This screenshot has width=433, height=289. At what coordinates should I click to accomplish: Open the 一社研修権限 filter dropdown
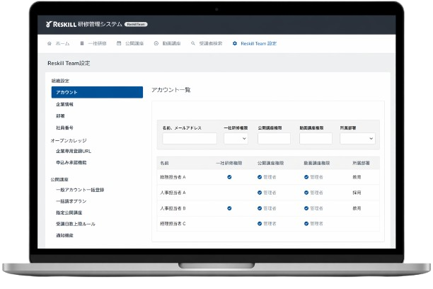(x=236, y=139)
